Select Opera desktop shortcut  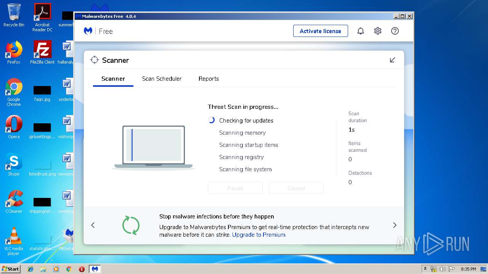[x=14, y=127]
